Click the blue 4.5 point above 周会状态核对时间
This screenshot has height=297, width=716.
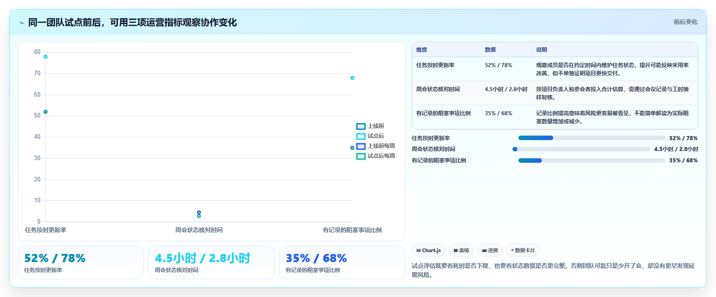pyautogui.click(x=199, y=212)
